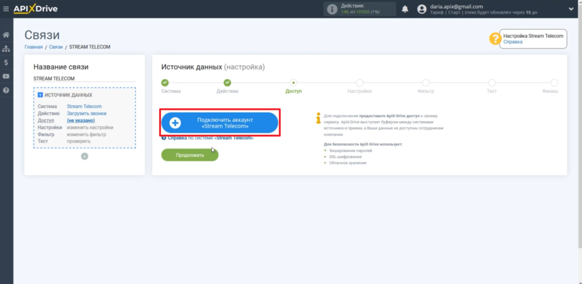582x284 pixels.
Task: Click the user avatar icon in header
Action: [422, 9]
